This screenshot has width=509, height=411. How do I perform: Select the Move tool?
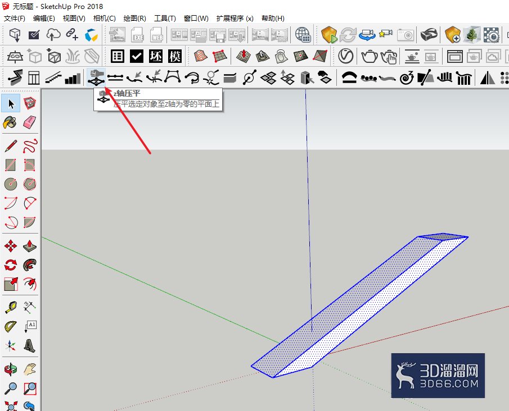click(10, 246)
